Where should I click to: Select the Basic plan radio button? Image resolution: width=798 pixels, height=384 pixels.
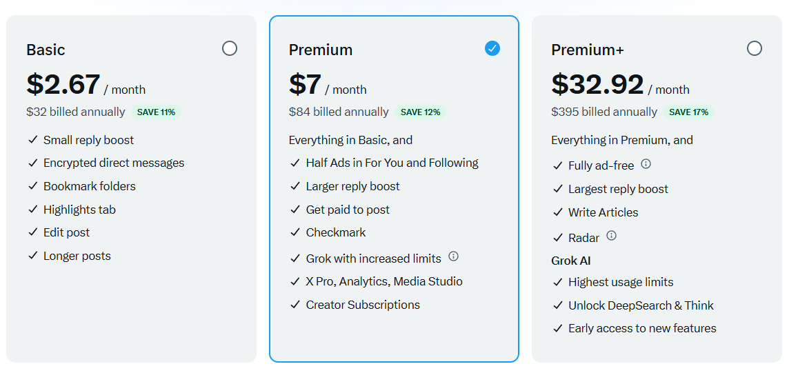click(x=230, y=48)
